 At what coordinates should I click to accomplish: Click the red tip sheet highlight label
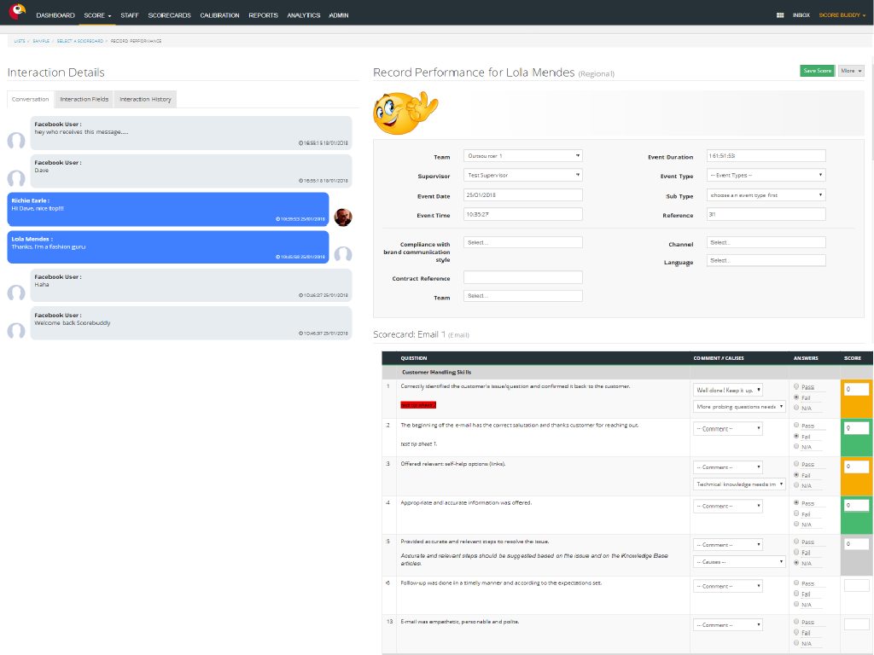click(x=418, y=405)
